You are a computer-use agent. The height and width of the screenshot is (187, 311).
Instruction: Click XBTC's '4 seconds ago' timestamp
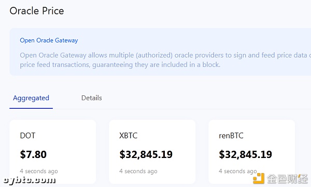pyautogui.click(x=138, y=171)
